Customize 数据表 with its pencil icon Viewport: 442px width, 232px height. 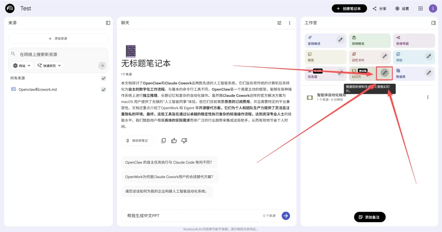(x=429, y=73)
